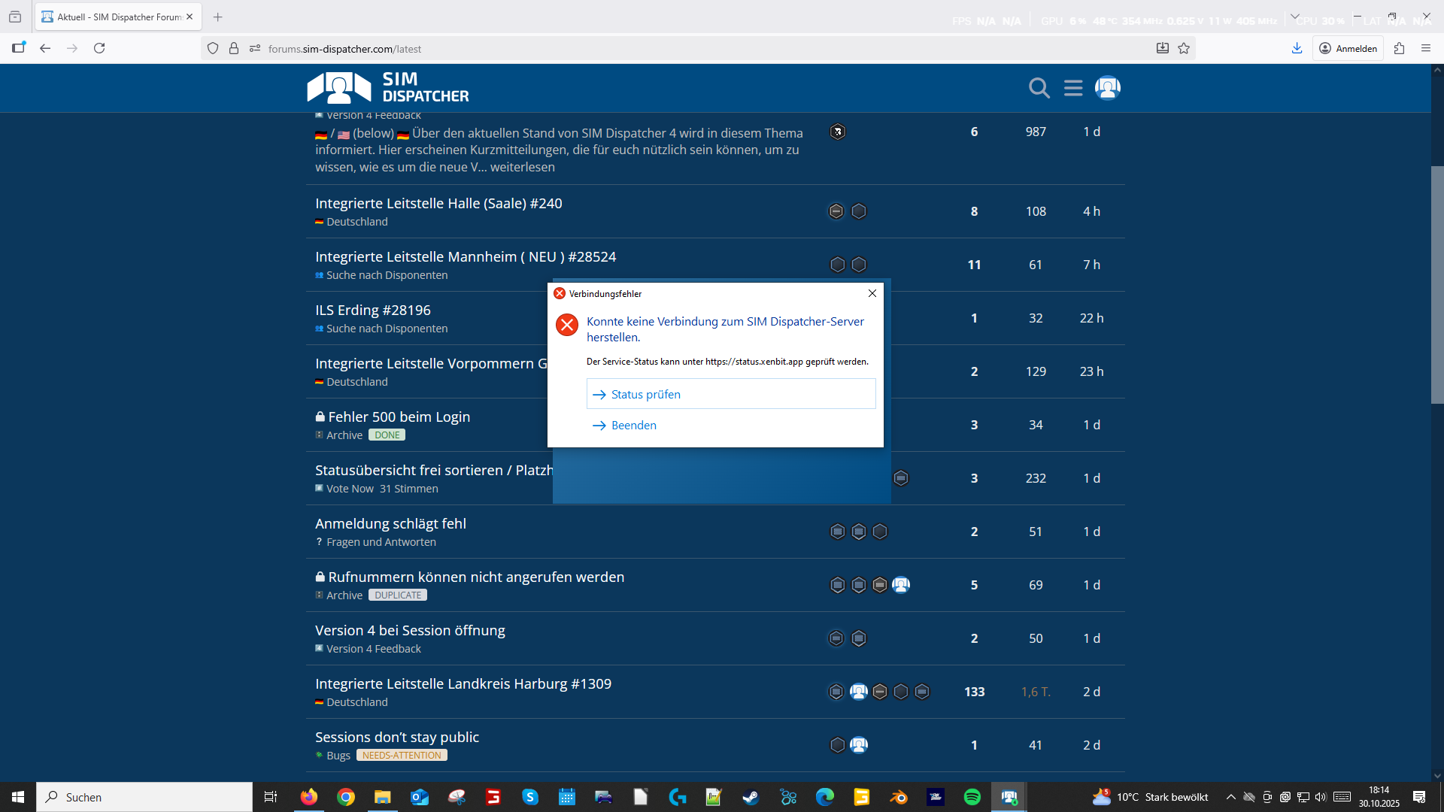Click Status prüfen in the error dialog
The width and height of the screenshot is (1444, 812).
point(731,394)
